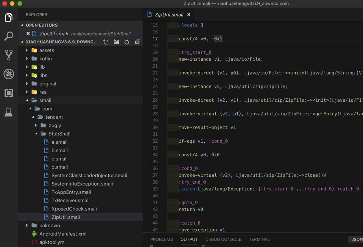Image resolution: width=363 pixels, height=247 pixels.
Task: Collapse all folders in explorer
Action: point(137,42)
